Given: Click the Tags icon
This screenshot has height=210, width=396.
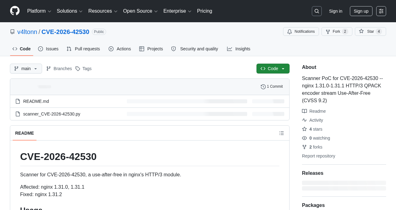Looking at the screenshot, I should pos(78,69).
